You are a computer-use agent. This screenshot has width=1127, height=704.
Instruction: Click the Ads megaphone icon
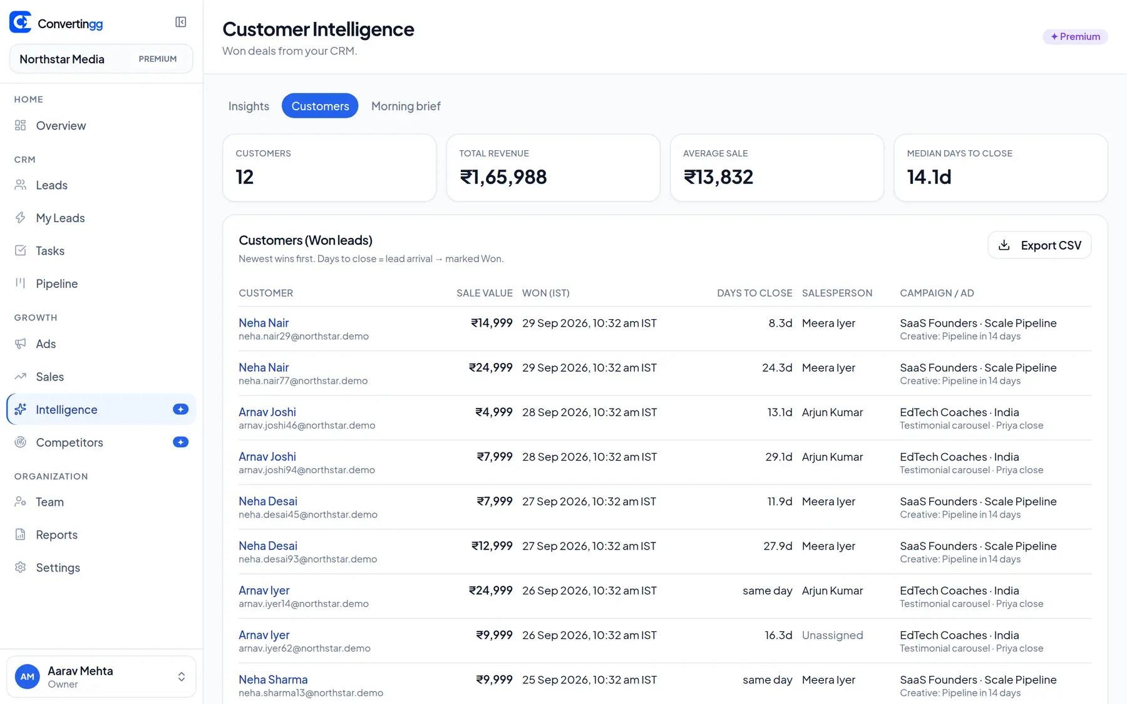21,344
